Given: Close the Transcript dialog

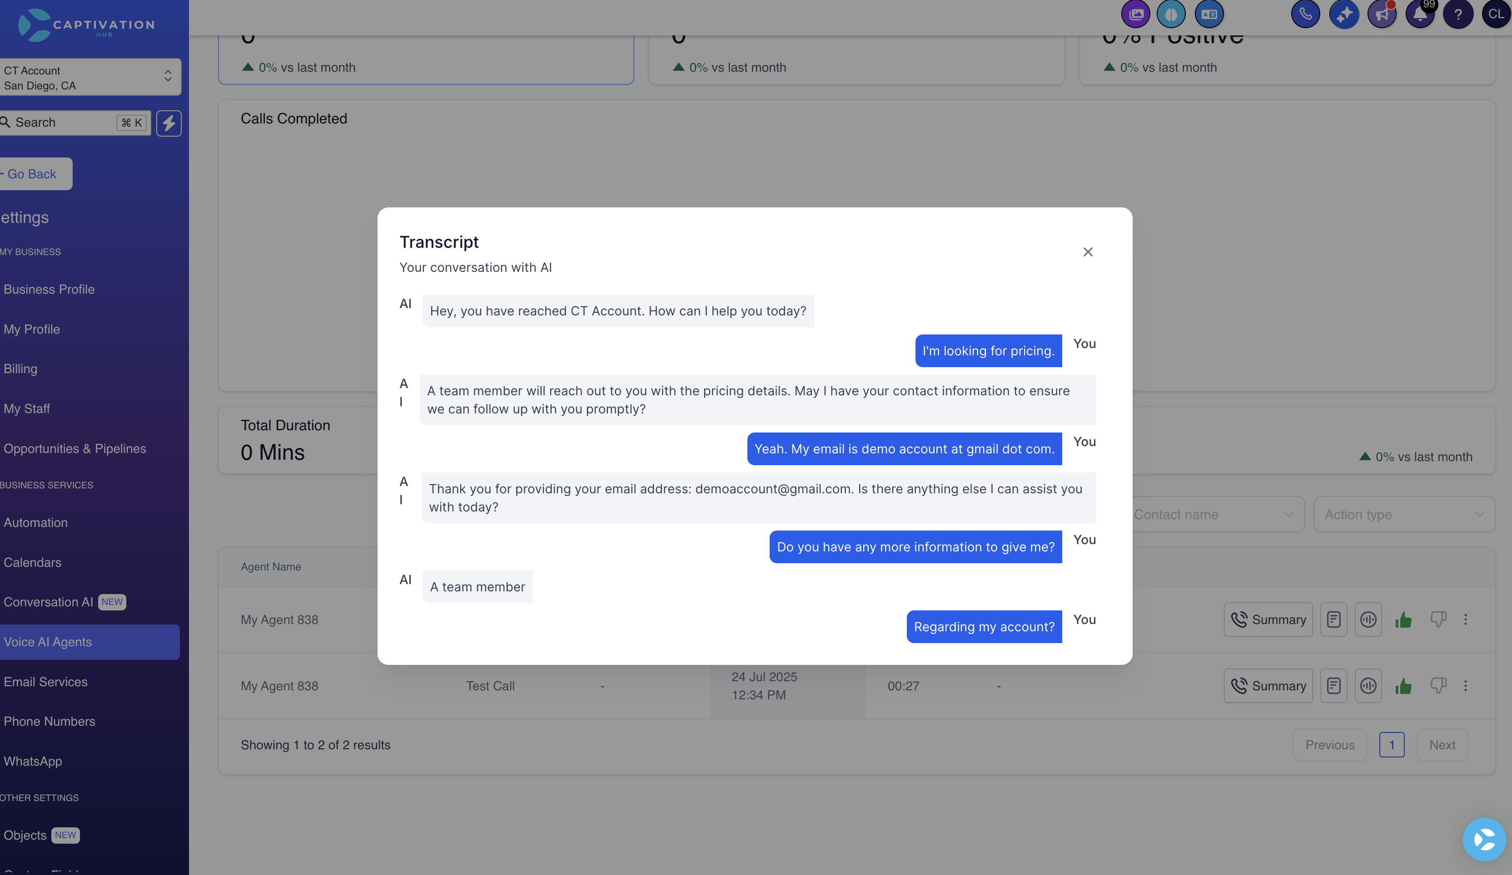Looking at the screenshot, I should 1088,252.
